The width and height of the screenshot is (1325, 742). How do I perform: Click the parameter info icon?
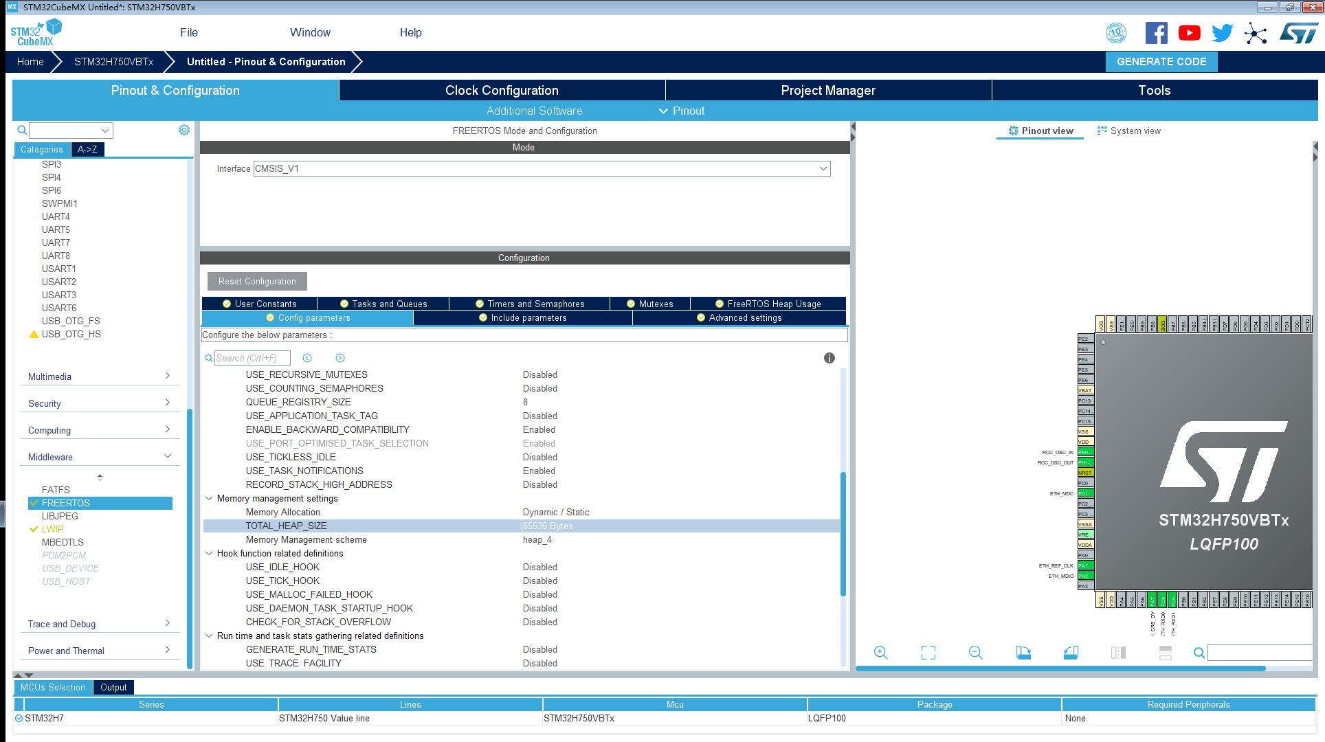pyautogui.click(x=829, y=358)
